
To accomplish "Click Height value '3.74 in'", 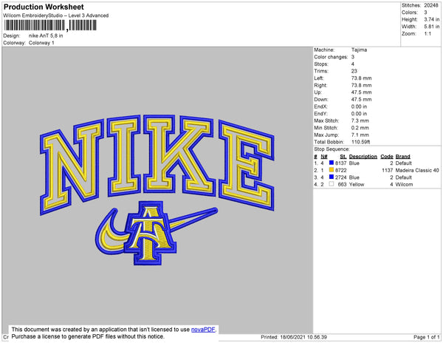I will (x=431, y=19).
